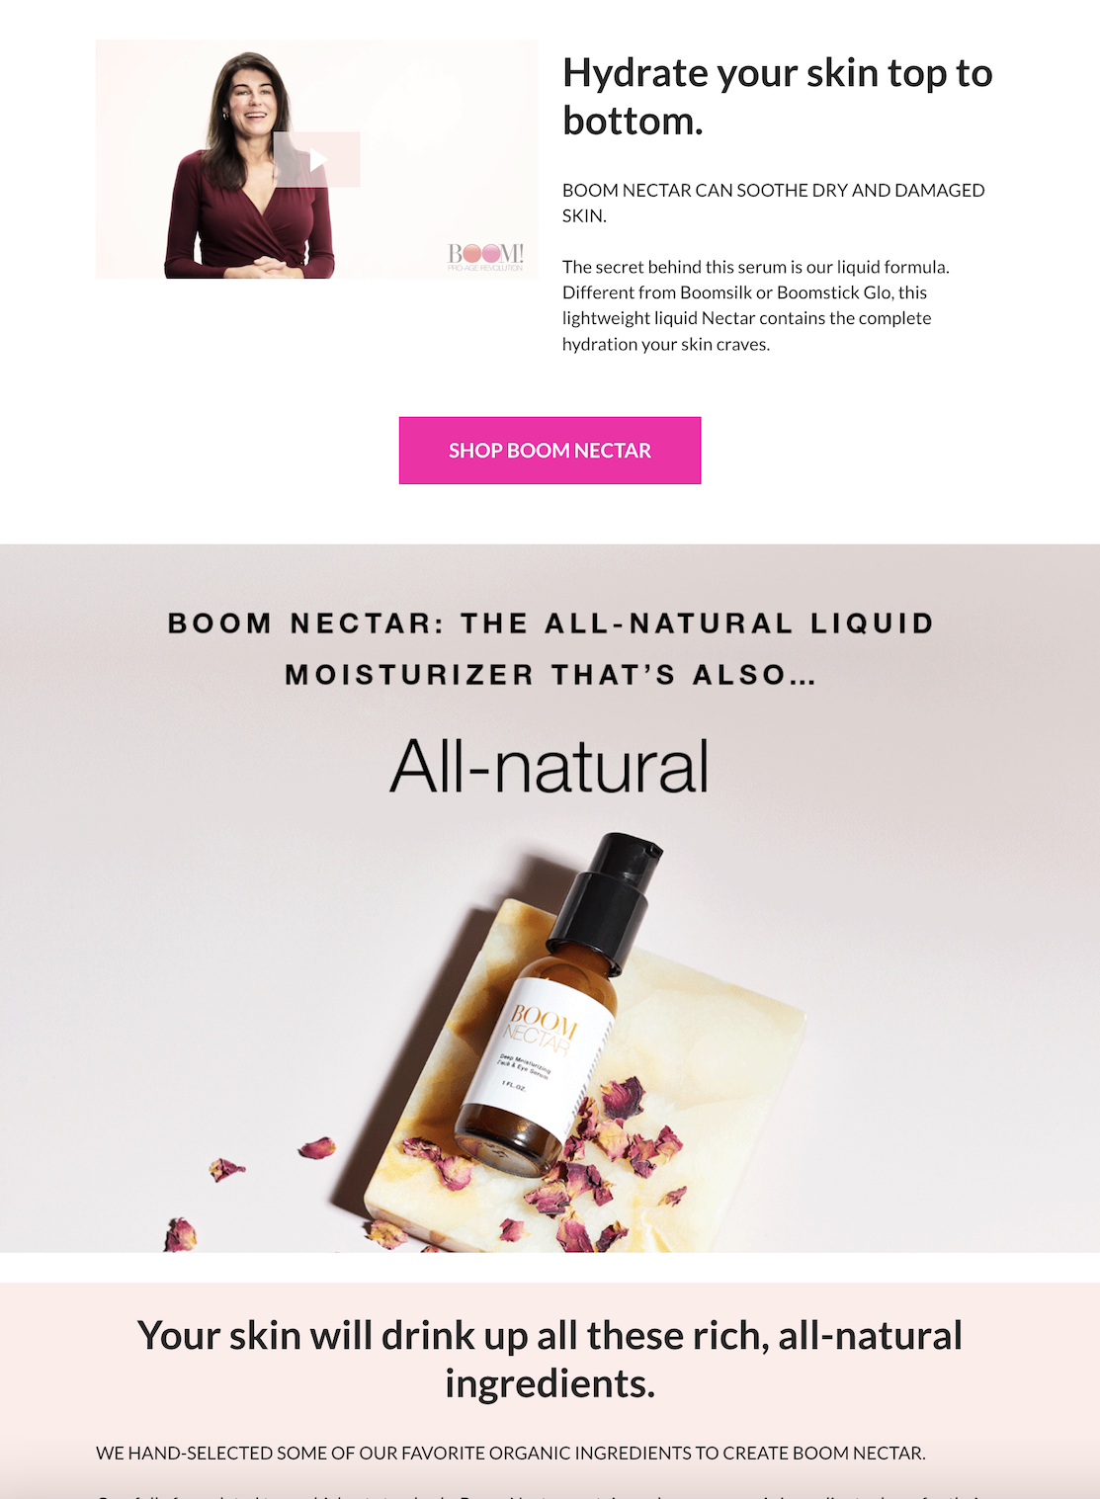
Task: Select the woman in the video thumbnail
Action: coord(249,165)
